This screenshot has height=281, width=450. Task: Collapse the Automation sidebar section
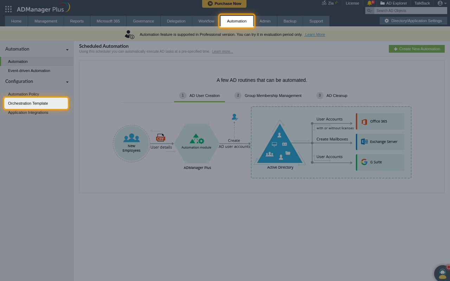67,50
